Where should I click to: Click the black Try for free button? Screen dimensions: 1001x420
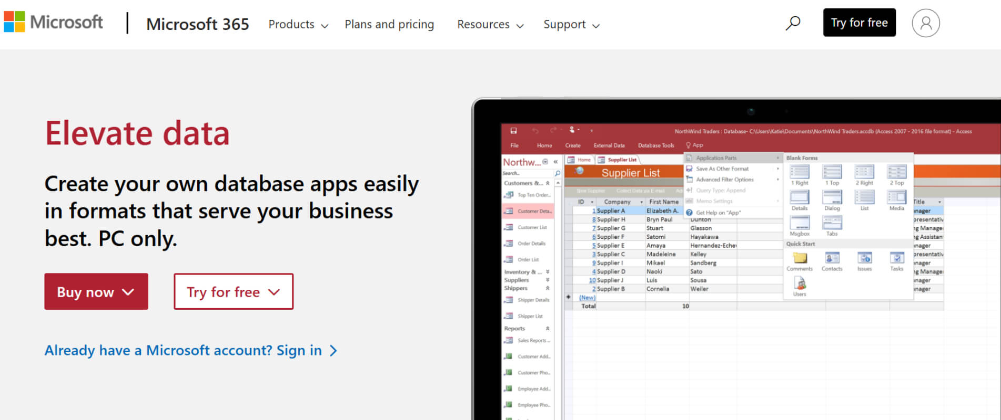(860, 23)
